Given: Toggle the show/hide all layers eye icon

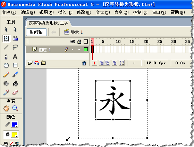Looking at the screenshot, I should point(73,42).
